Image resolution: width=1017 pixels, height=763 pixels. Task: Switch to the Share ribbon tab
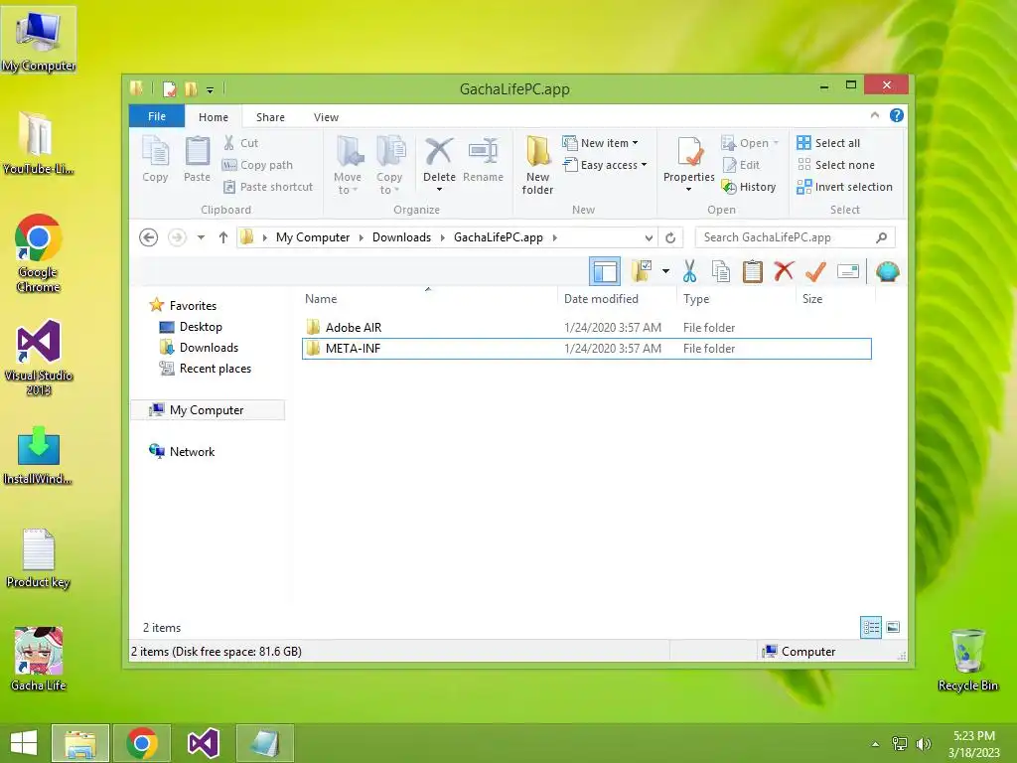coord(270,117)
